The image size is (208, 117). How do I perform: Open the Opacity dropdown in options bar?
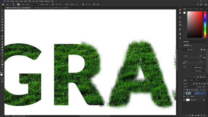click(x=50, y=4)
